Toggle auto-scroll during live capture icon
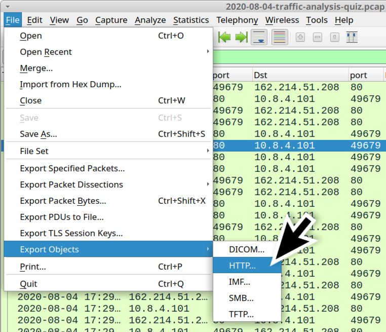 click(x=259, y=37)
